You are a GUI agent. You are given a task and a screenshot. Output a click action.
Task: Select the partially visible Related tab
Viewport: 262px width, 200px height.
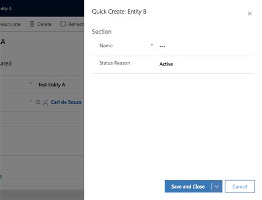(x=6, y=63)
